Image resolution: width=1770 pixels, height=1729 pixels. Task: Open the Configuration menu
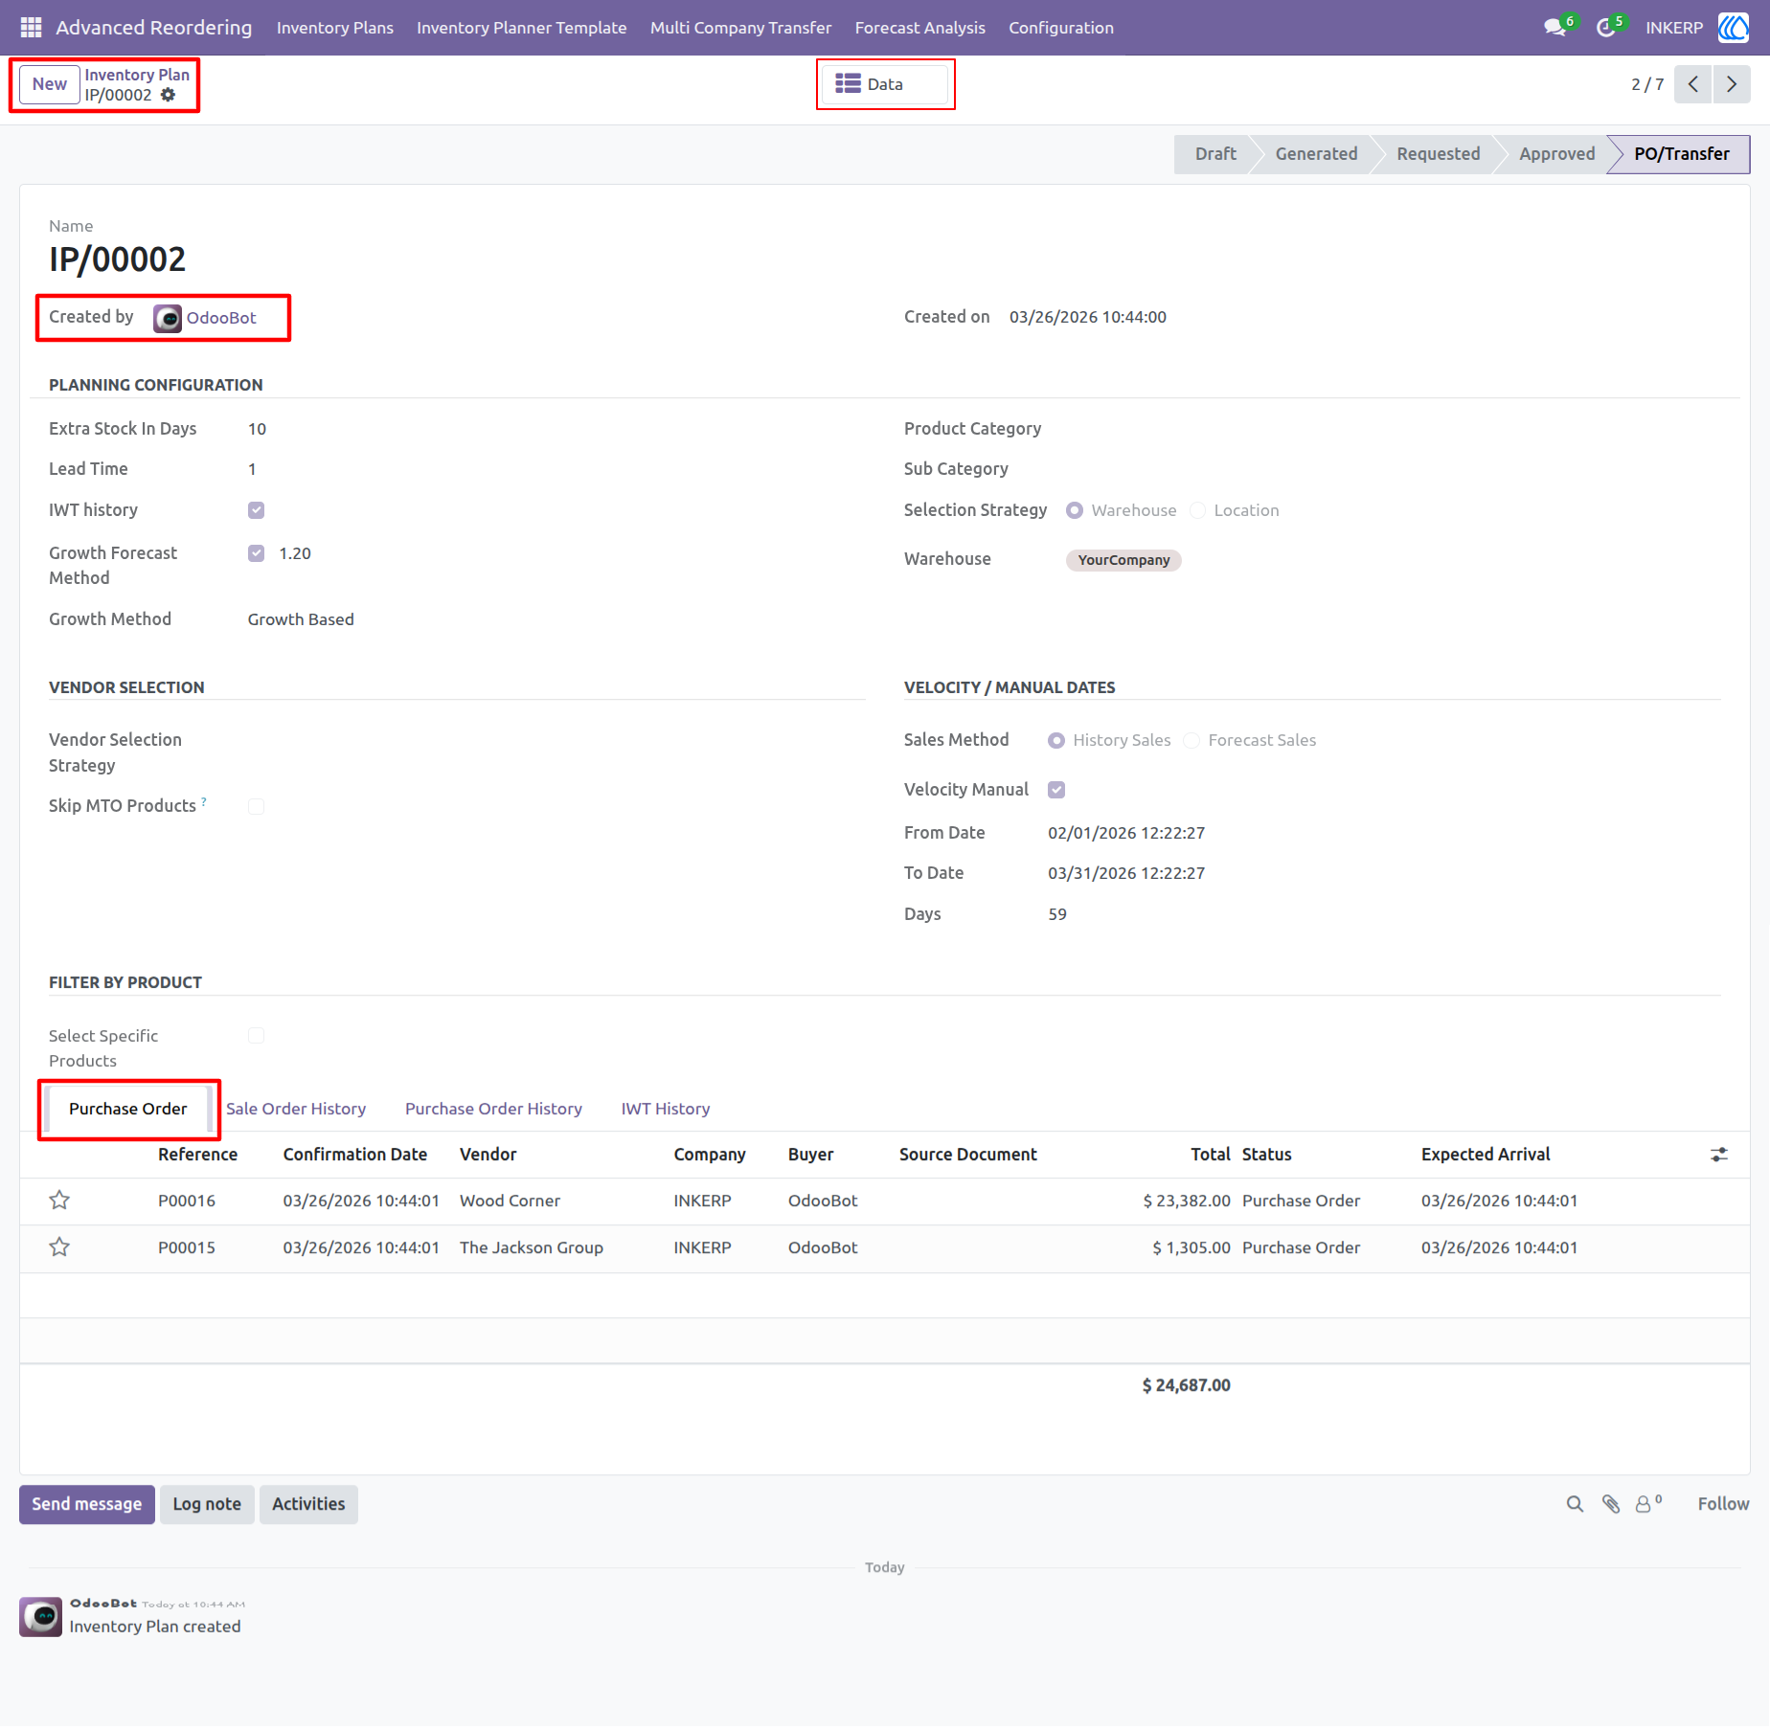point(1060,28)
